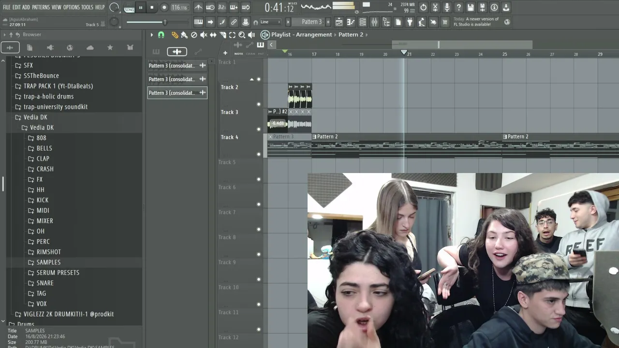The width and height of the screenshot is (619, 348).
Task: Open the OPTIONS menu
Action: click(x=71, y=7)
